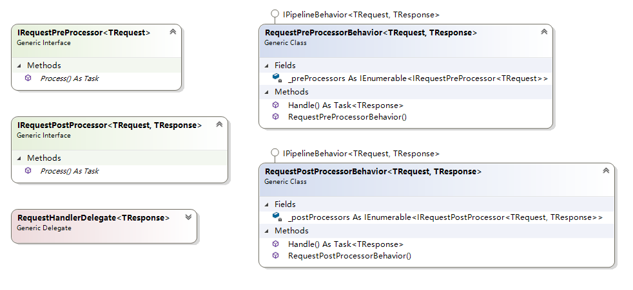
Task: Collapse the RequestPreProcessorBehavior class box
Action: [x=543, y=32]
